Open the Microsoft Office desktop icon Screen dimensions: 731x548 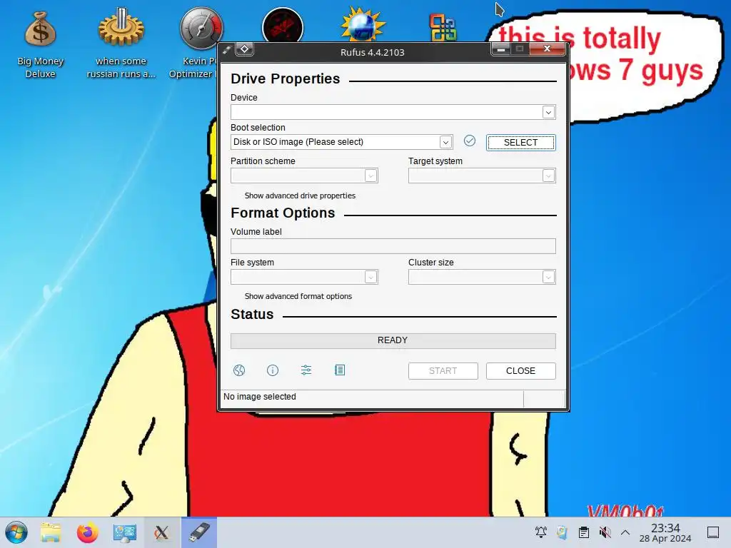443,28
